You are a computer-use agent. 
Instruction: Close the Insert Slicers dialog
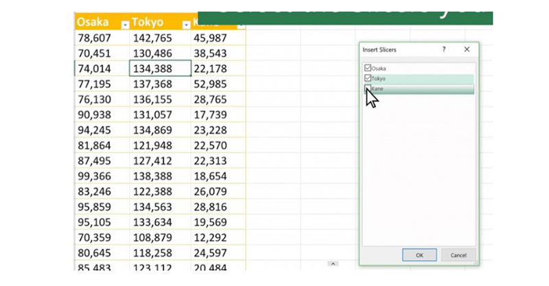pyautogui.click(x=467, y=49)
